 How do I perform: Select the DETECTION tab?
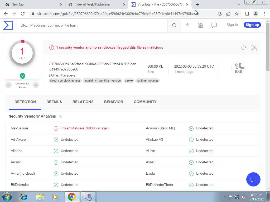pyautogui.click(x=25, y=102)
